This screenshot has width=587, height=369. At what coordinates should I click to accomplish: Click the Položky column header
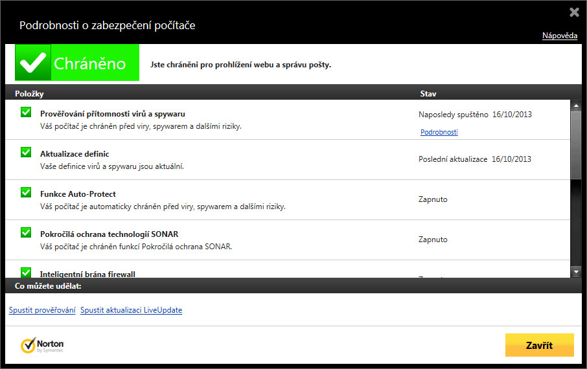point(29,94)
